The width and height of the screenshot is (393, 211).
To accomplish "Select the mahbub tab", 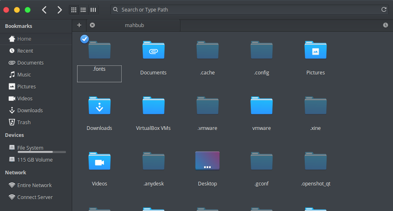I will 133,25.
